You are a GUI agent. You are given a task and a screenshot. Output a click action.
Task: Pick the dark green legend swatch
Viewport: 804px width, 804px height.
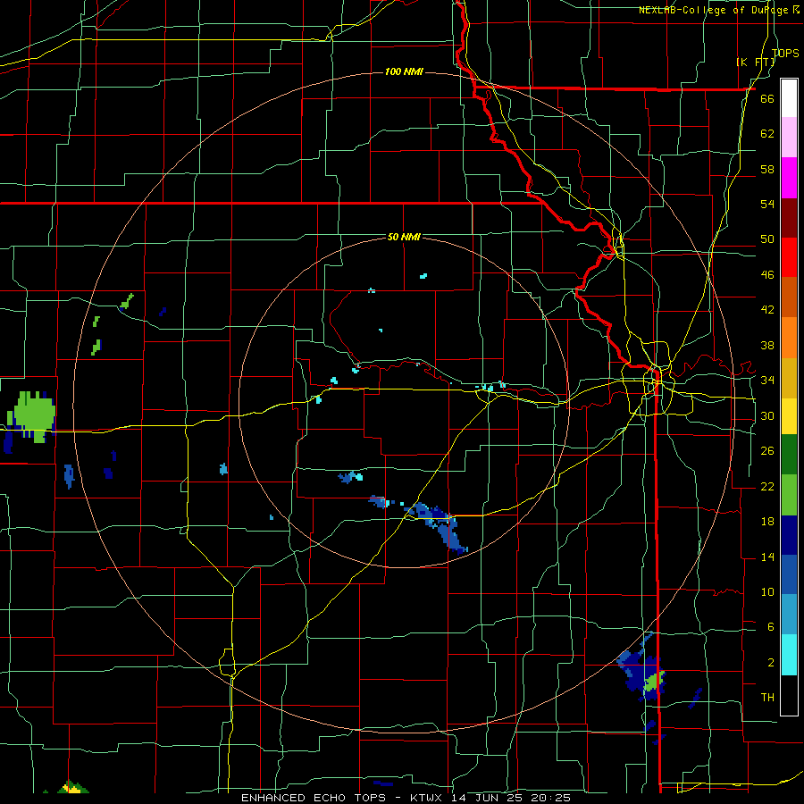click(789, 455)
